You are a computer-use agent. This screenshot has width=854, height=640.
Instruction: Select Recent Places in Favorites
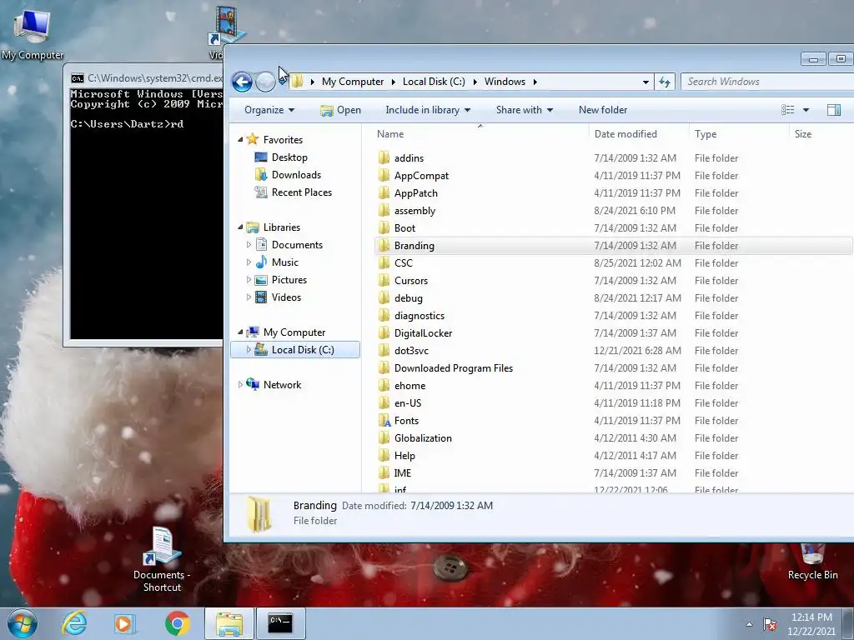(x=301, y=192)
